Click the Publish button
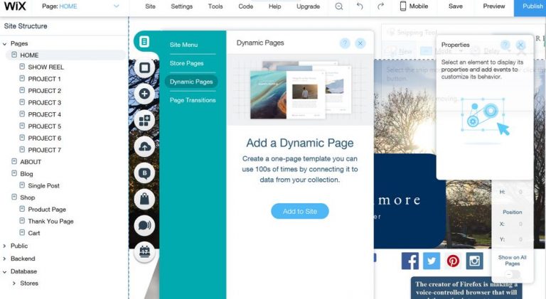 (530, 8)
